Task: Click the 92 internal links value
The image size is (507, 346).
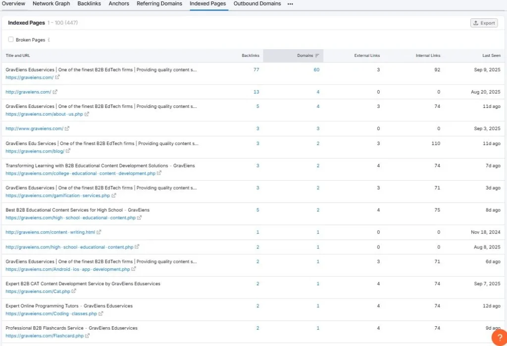Action: [437, 69]
